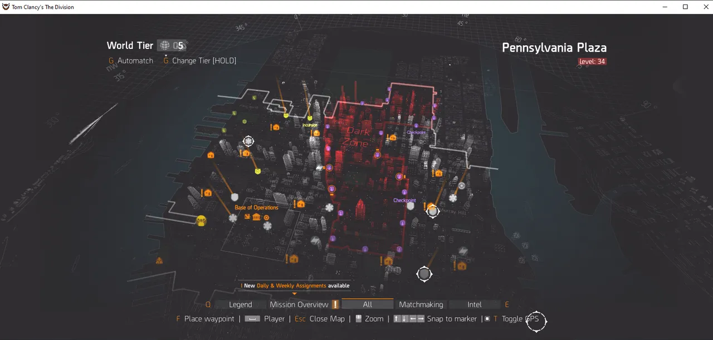Viewport: 713px width, 340px height.
Task: Select the All filter tab
Action: 368,304
